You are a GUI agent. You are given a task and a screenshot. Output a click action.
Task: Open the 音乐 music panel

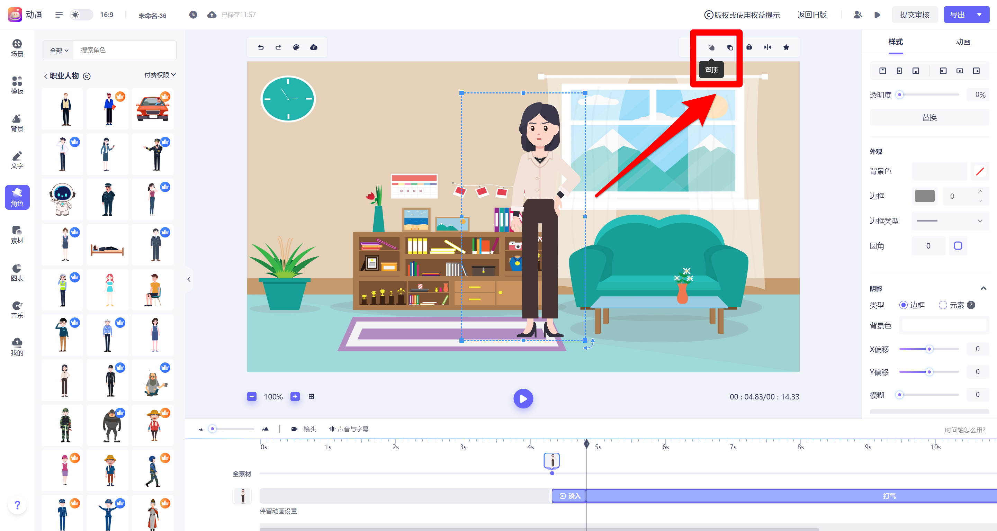(17, 310)
